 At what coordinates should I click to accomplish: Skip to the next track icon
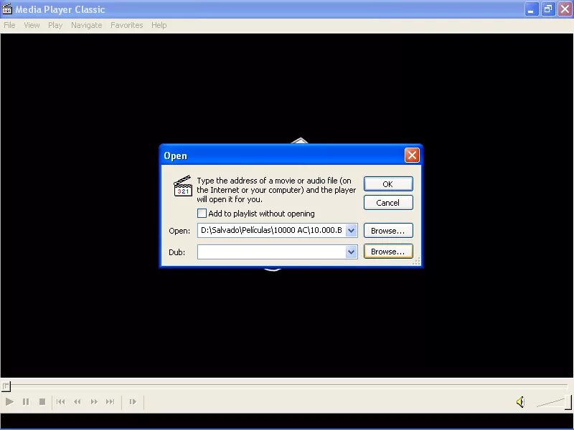point(110,402)
